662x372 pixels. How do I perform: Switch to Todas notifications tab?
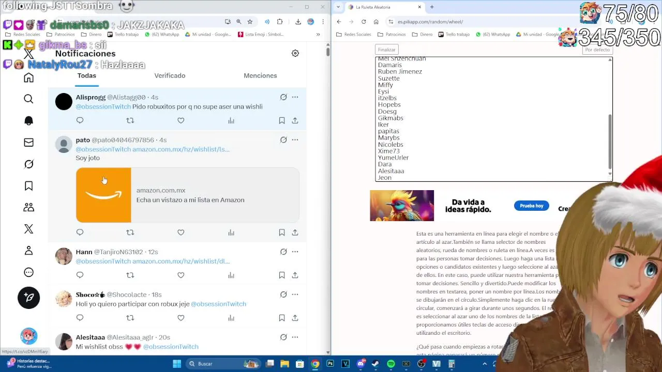pos(87,75)
